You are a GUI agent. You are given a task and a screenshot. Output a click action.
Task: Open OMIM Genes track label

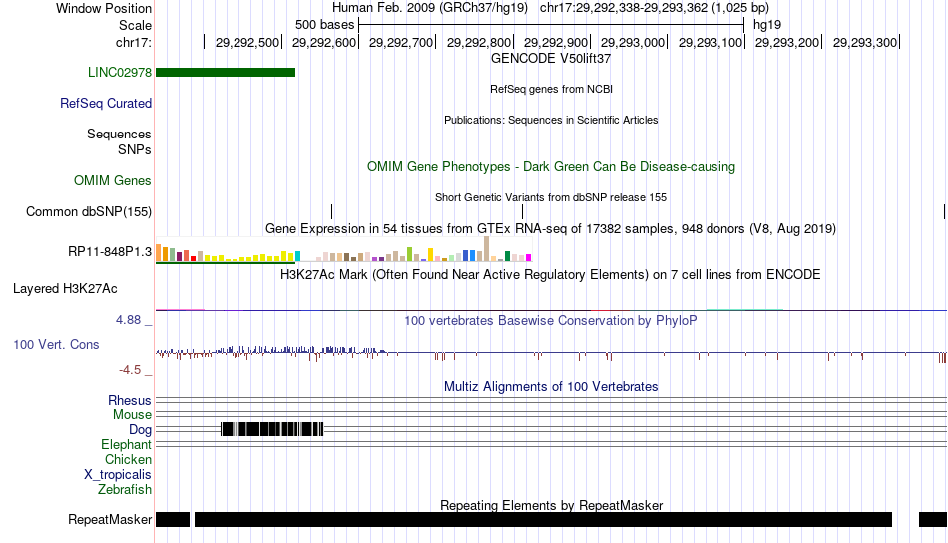tap(113, 181)
